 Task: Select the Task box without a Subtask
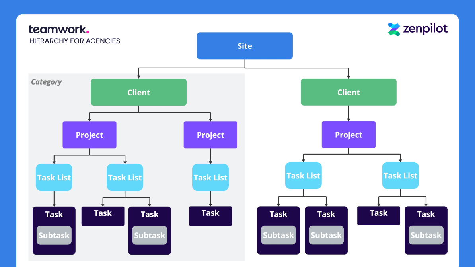point(103,216)
